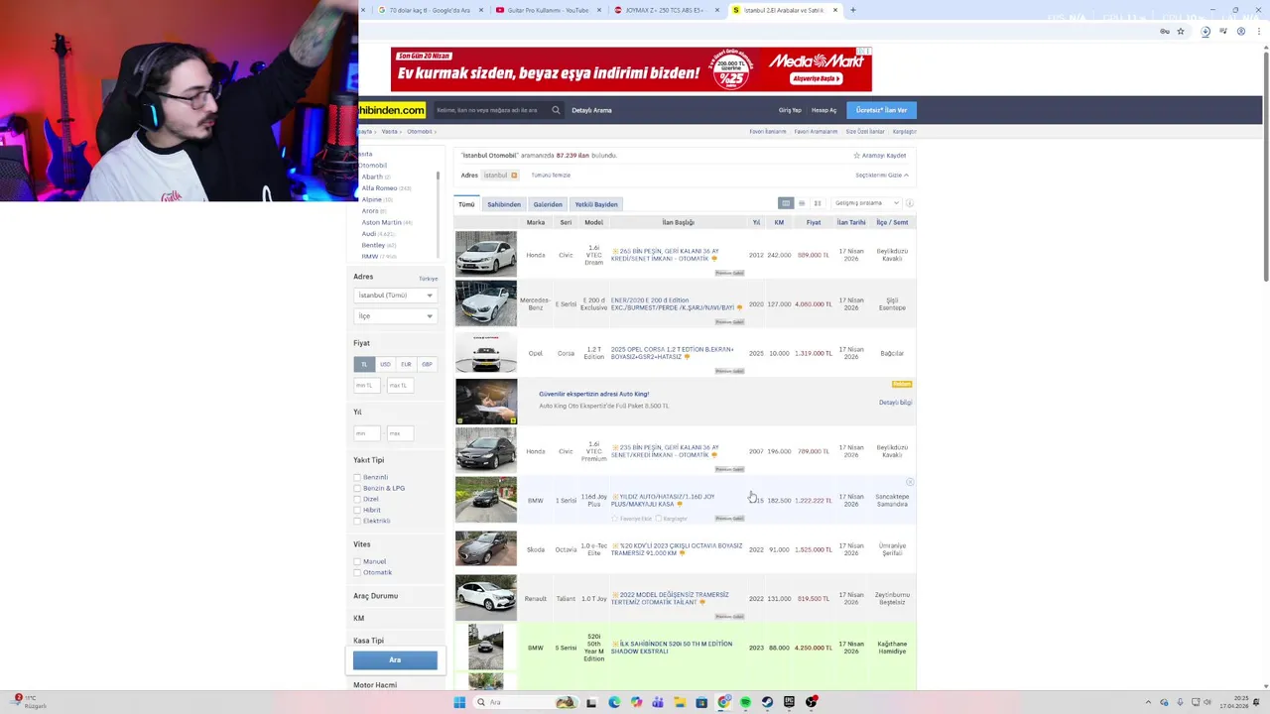Open Microsoft Teams icon on taskbar
Image resolution: width=1270 pixels, height=714 pixels.
click(x=658, y=702)
